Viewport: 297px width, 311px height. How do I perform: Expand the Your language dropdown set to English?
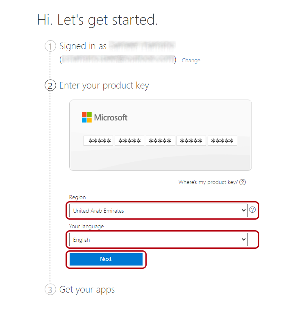coord(158,240)
